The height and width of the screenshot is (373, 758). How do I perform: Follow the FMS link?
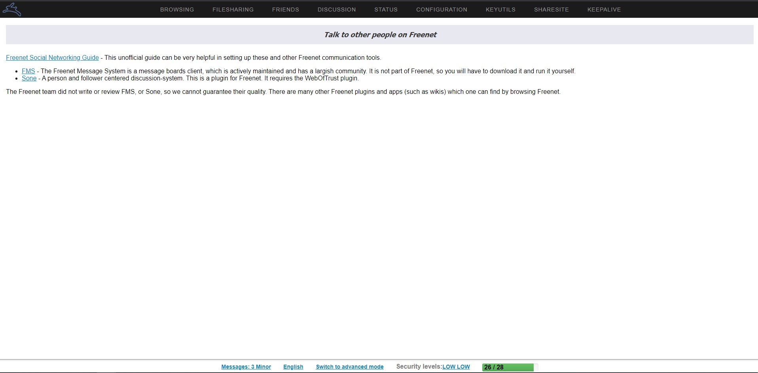coord(28,71)
